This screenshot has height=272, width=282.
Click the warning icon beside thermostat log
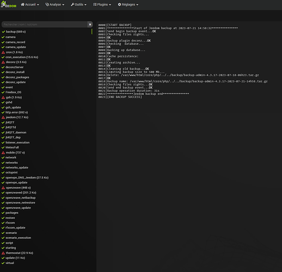(3, 253)
